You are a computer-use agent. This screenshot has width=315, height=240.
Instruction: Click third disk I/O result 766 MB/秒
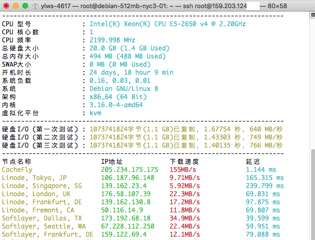[x=266, y=145]
